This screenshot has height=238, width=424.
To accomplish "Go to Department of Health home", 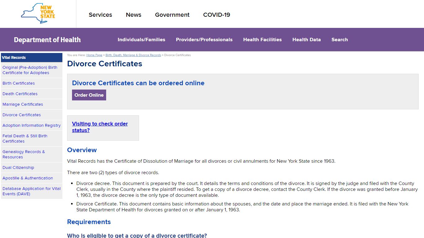I will point(47,40).
